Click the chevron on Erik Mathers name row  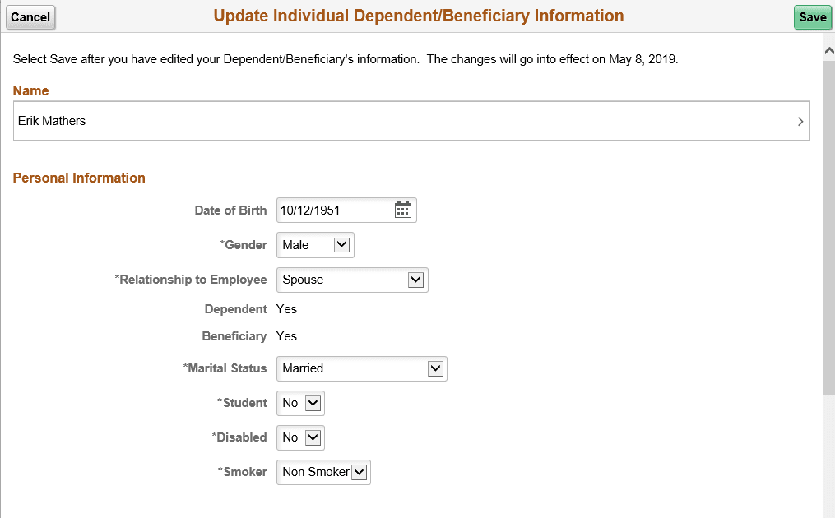coord(800,121)
